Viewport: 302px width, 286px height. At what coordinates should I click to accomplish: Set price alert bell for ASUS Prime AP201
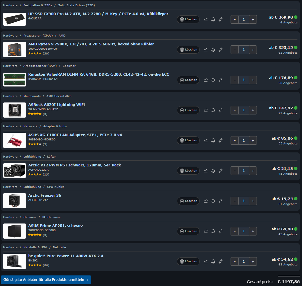pyautogui.click(x=213, y=231)
